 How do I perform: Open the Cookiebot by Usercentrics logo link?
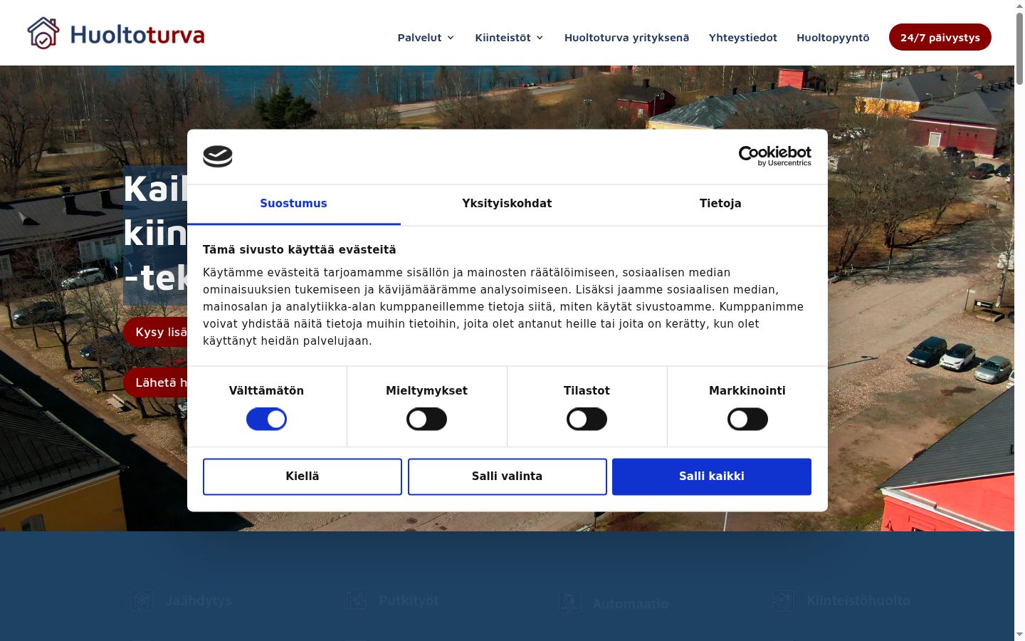tap(774, 156)
